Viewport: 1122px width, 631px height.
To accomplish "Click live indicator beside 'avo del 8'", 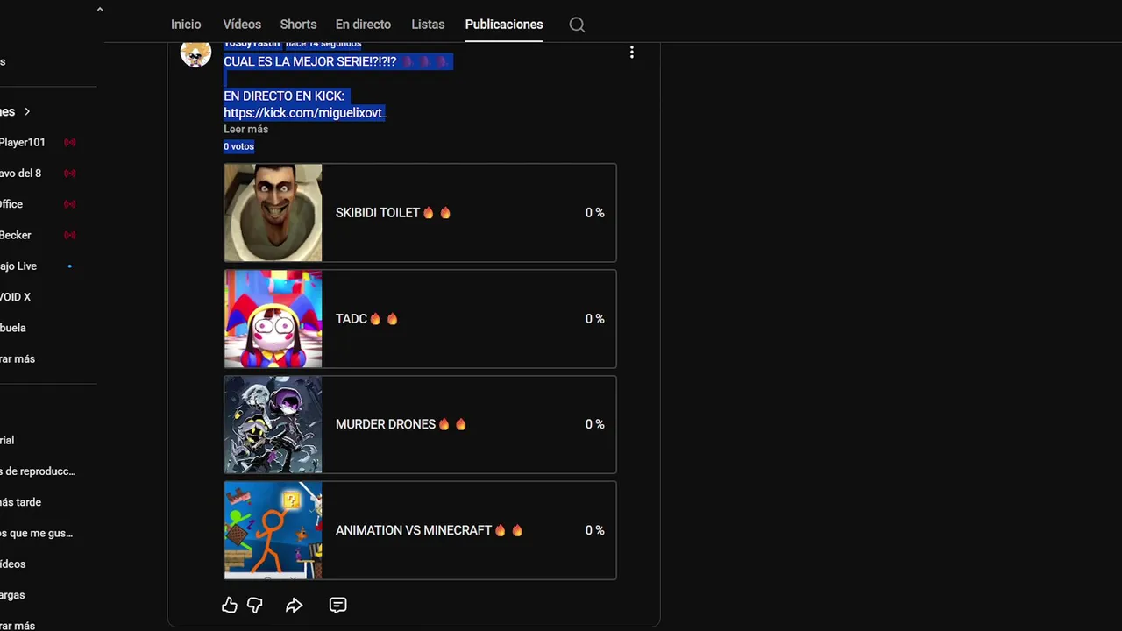I will (x=70, y=174).
